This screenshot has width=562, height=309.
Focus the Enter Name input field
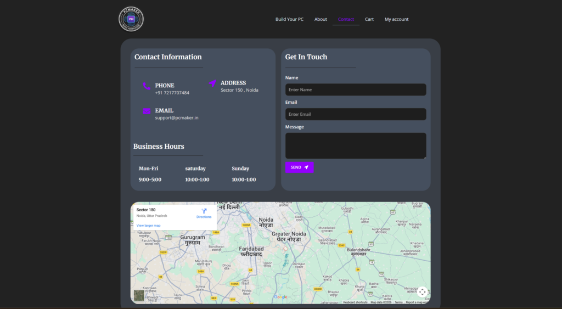coord(356,89)
